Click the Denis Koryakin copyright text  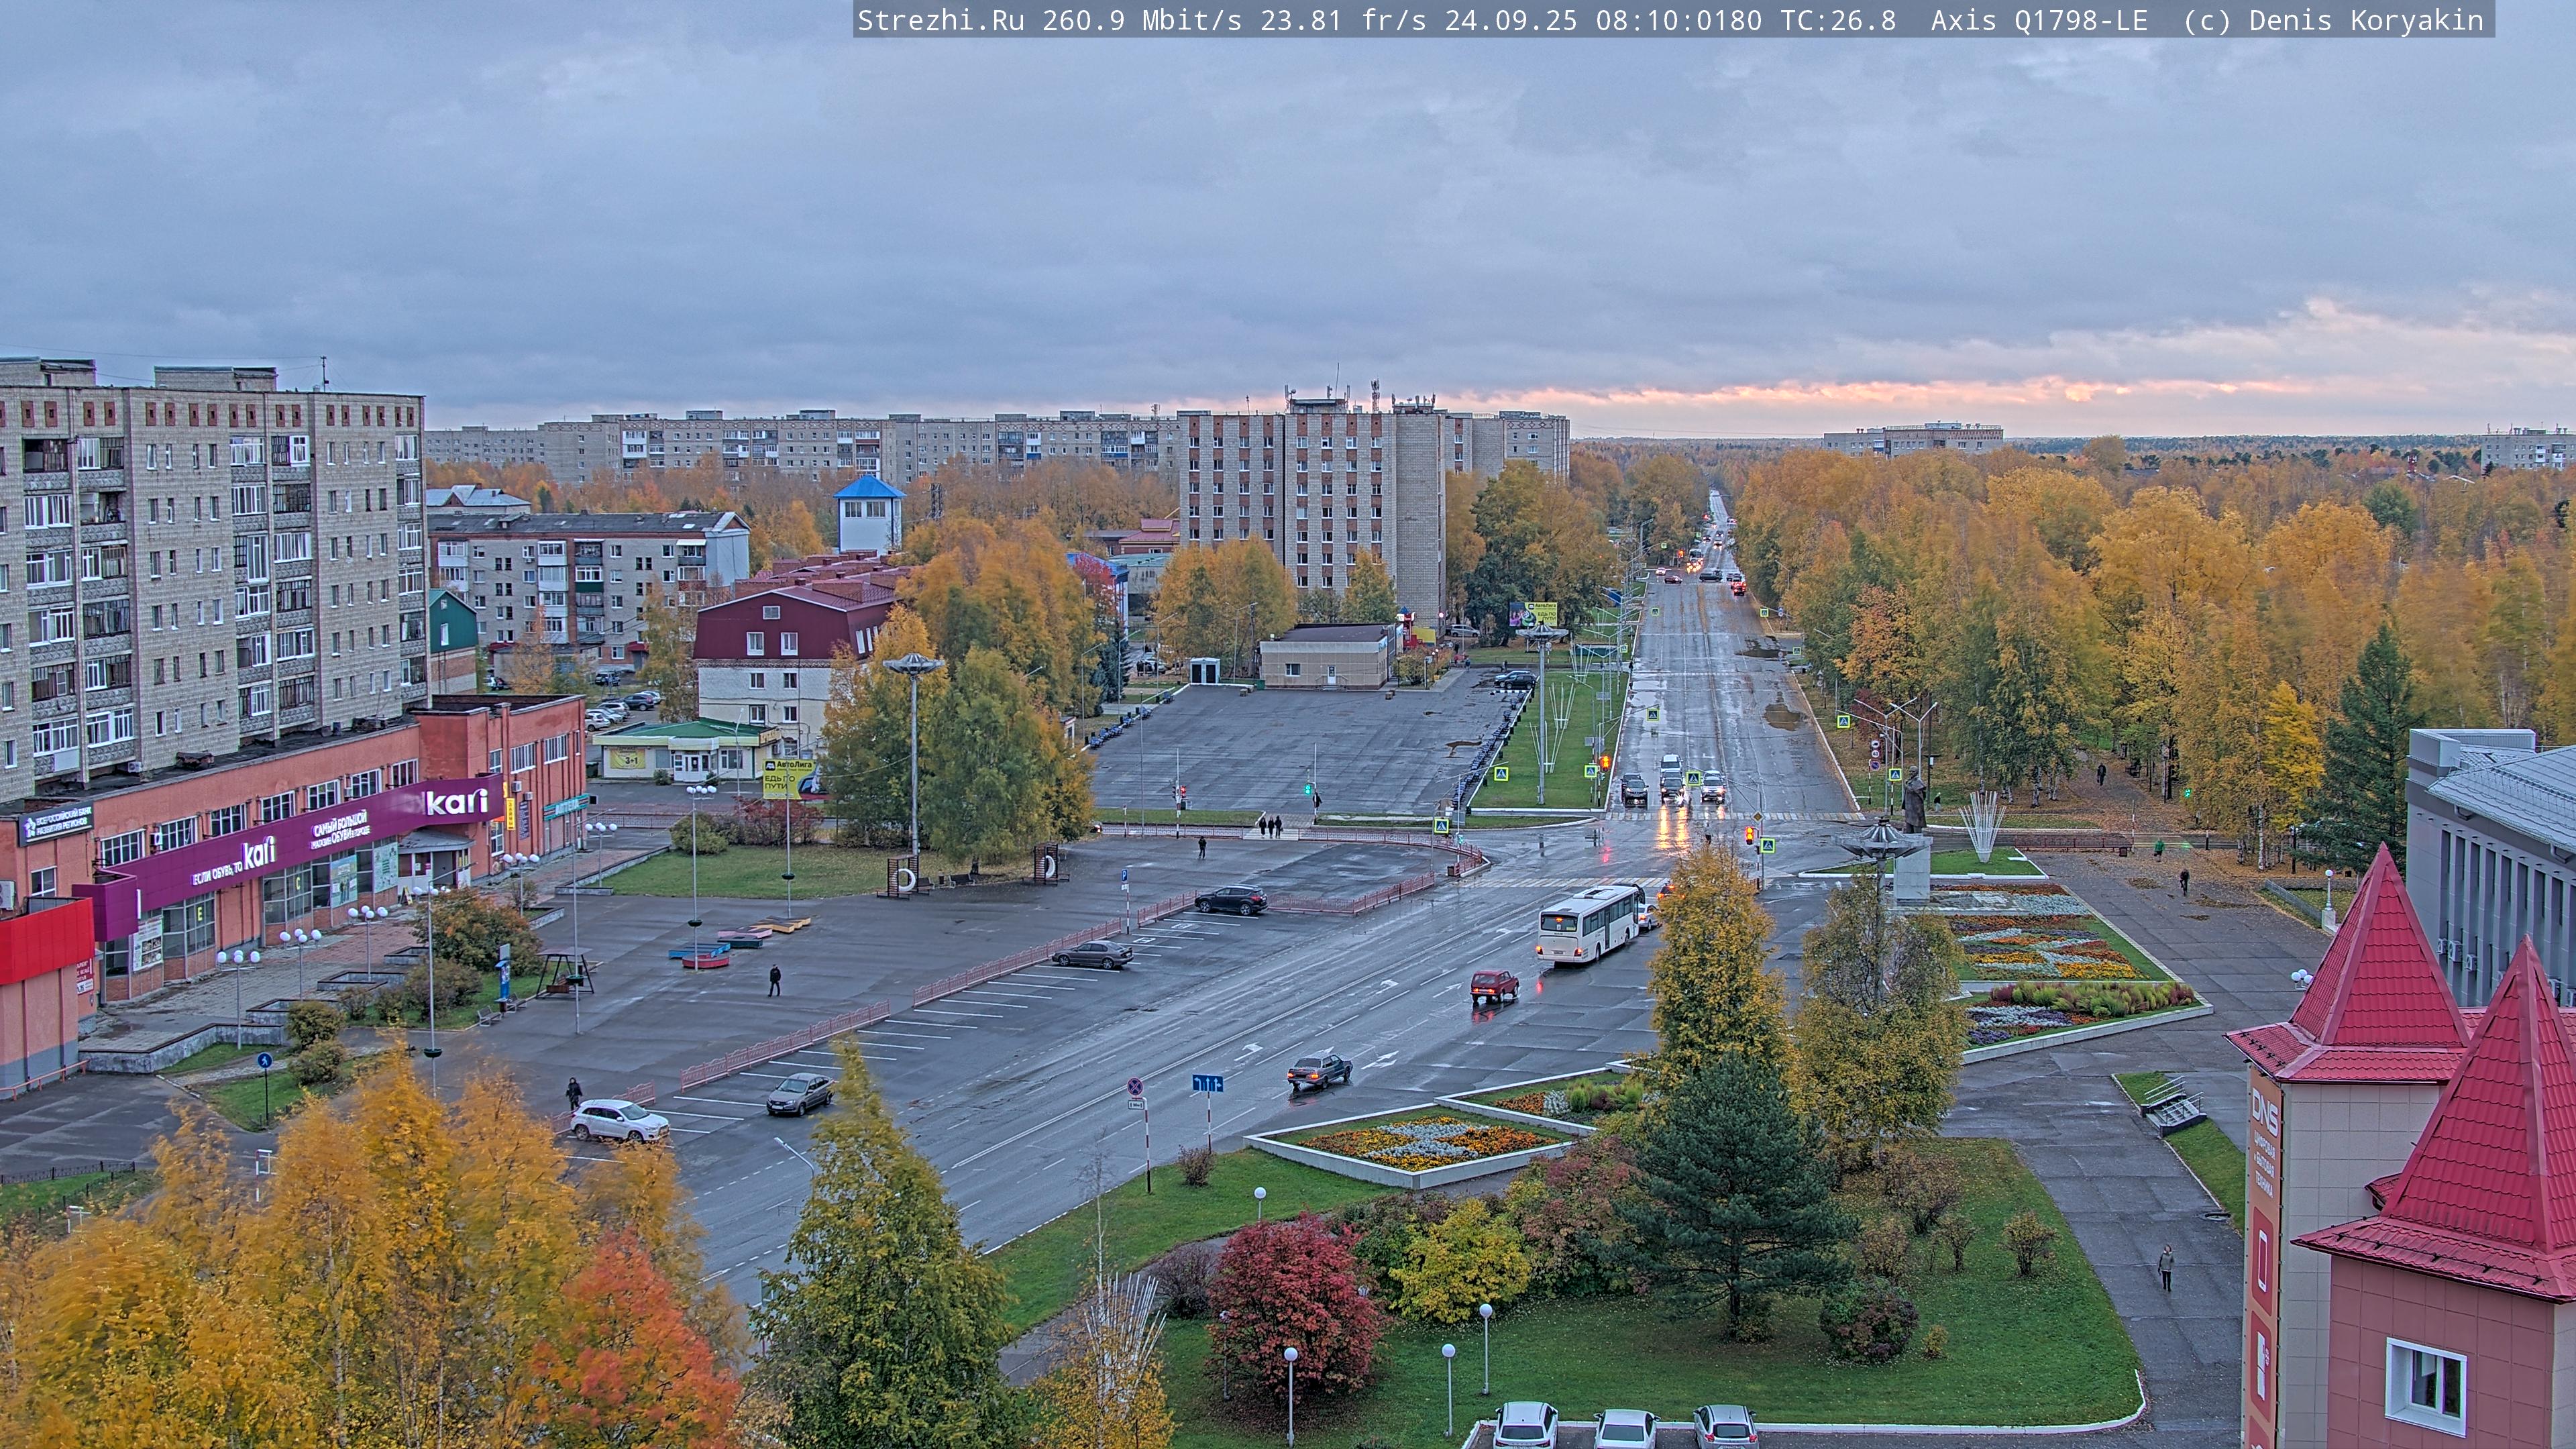pyautogui.click(x=2366, y=20)
